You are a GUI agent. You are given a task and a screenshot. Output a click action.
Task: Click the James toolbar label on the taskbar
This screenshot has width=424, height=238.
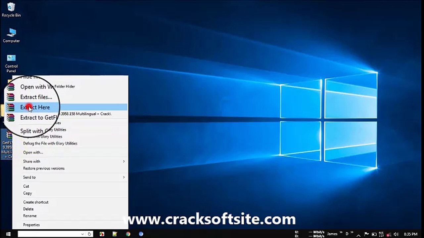(332, 234)
